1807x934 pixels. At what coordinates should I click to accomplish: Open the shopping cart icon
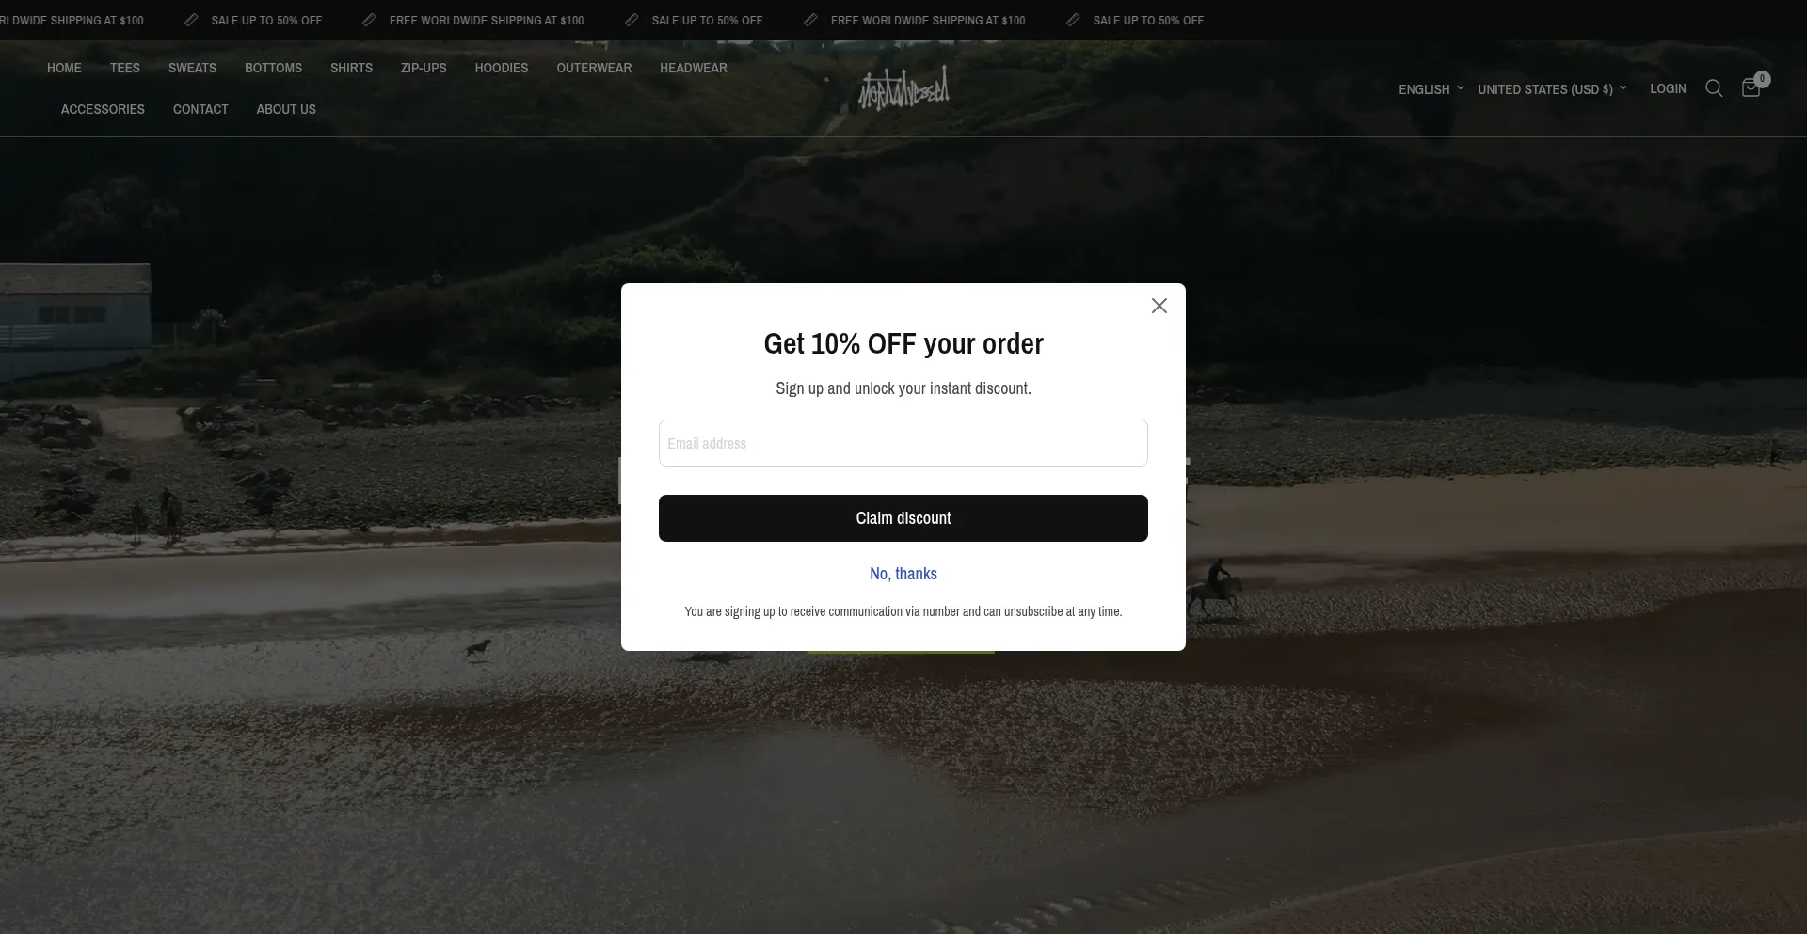[x=1751, y=87]
